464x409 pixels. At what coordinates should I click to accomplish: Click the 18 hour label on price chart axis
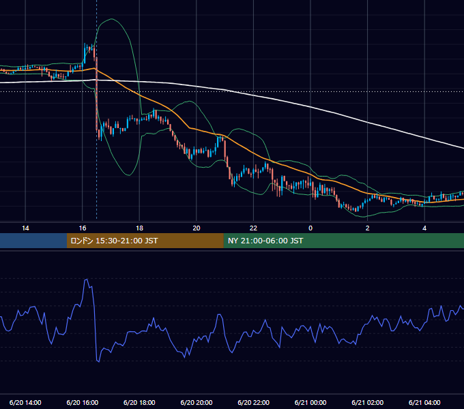coord(139,228)
